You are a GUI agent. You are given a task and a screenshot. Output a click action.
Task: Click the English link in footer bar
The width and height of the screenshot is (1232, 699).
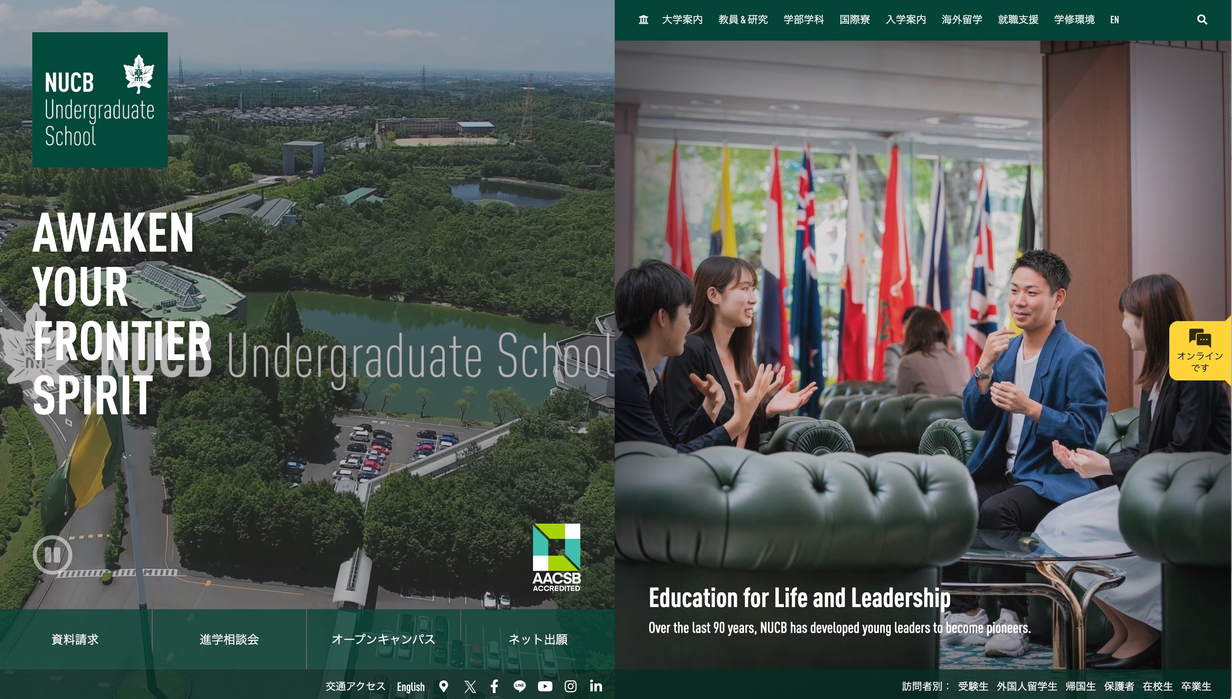411,687
